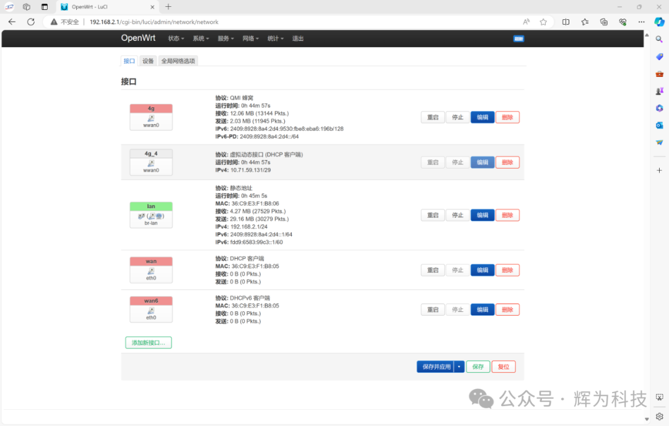This screenshot has width=669, height=426.
Task: Click the 添加新接口 button
Action: pos(148,342)
